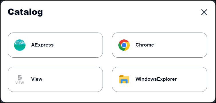Image resolution: width=216 pixels, height=103 pixels.
Task: Select the Chrome text label
Action: 145,45
